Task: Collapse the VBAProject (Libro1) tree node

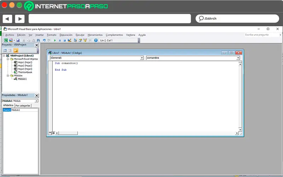Action: (4, 56)
